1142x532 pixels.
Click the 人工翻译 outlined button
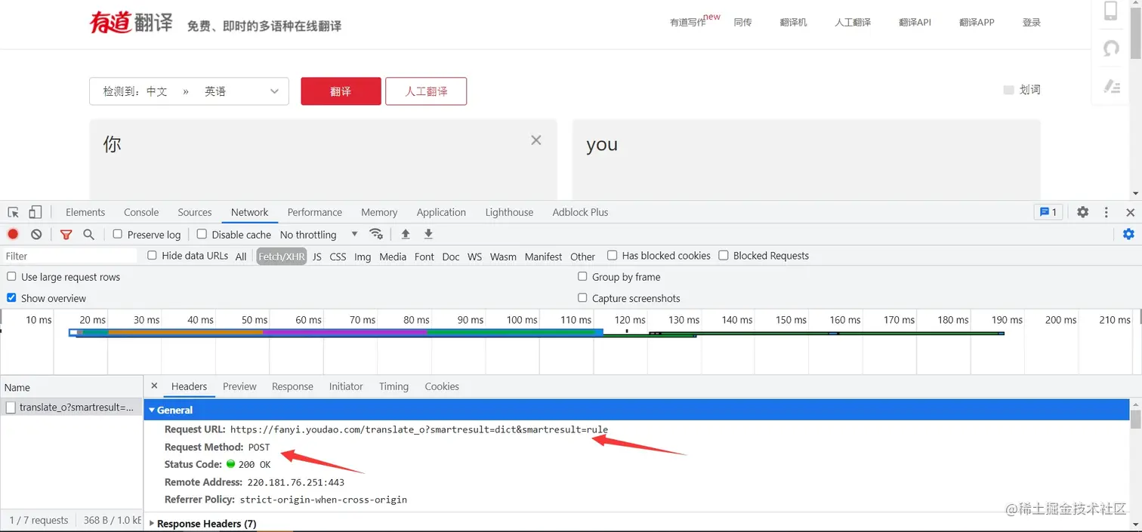coord(426,91)
